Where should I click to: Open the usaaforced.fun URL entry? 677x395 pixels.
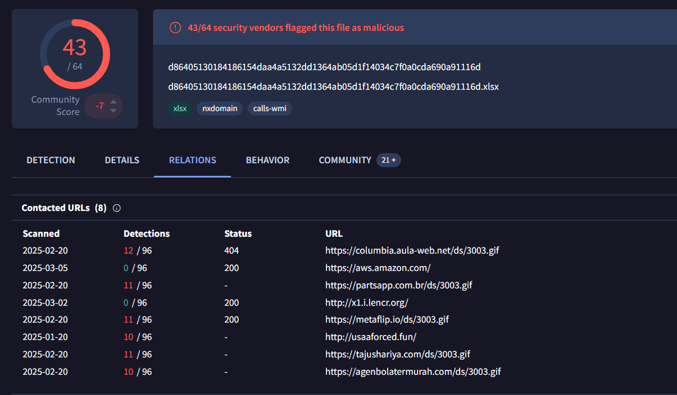click(371, 337)
